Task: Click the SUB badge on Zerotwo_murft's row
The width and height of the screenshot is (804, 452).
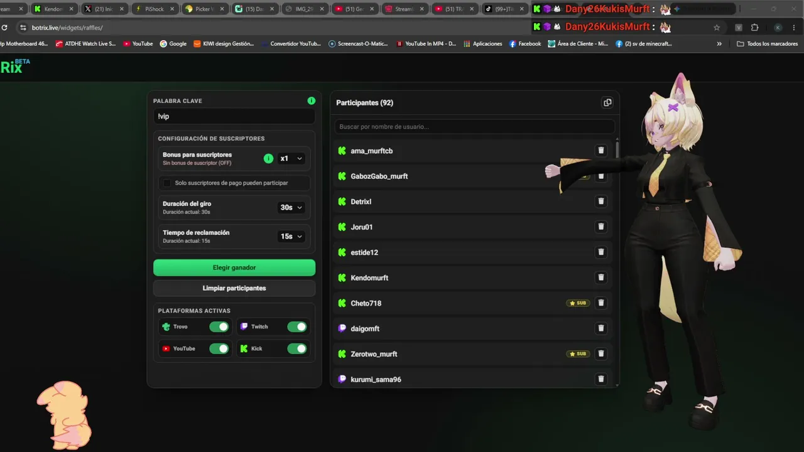Action: pos(578,354)
